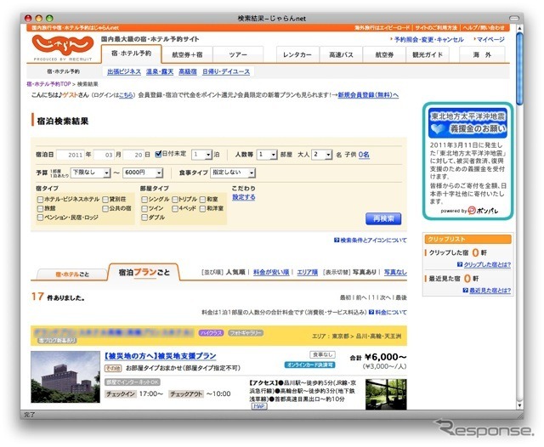Open the 部屋 count dropdown
This screenshot has width=544, height=447.
[x=266, y=155]
